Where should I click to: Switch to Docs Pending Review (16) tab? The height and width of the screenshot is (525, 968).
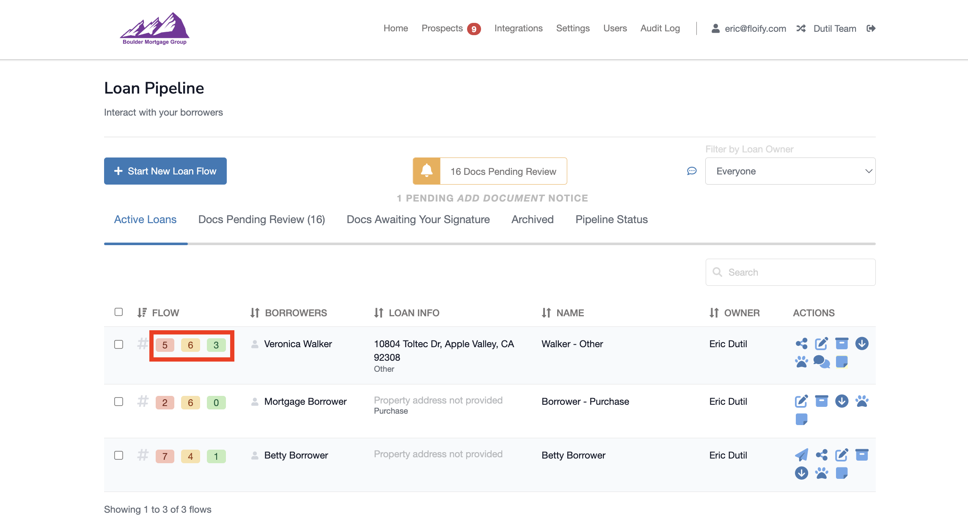point(261,219)
